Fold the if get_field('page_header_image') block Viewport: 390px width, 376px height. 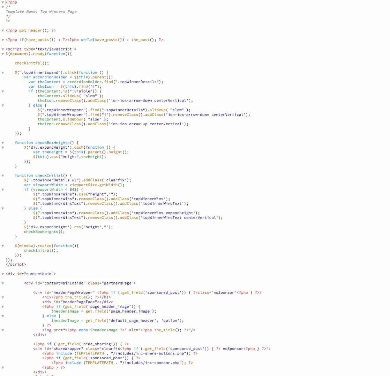[3, 307]
